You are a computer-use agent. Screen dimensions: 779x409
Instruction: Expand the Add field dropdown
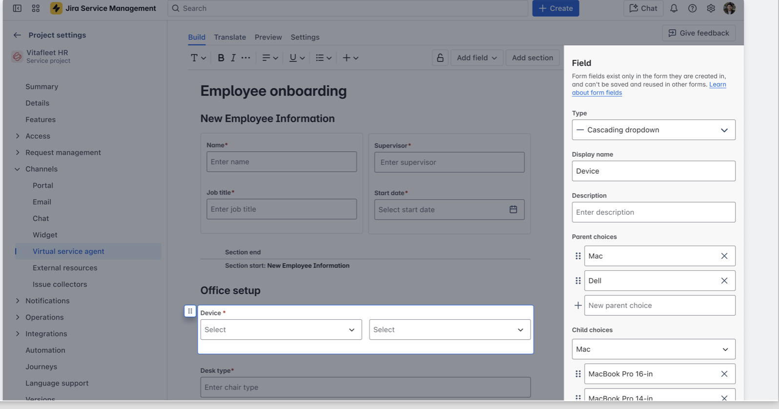[476, 58]
